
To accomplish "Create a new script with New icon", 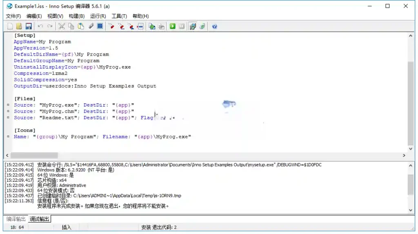I will click(x=11, y=26).
